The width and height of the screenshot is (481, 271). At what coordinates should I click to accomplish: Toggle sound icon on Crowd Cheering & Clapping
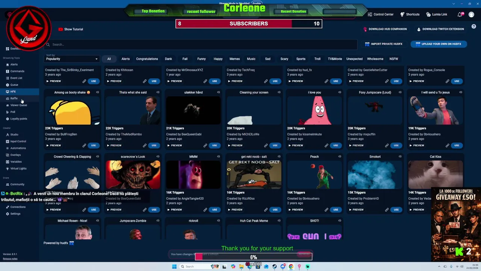coord(97,157)
